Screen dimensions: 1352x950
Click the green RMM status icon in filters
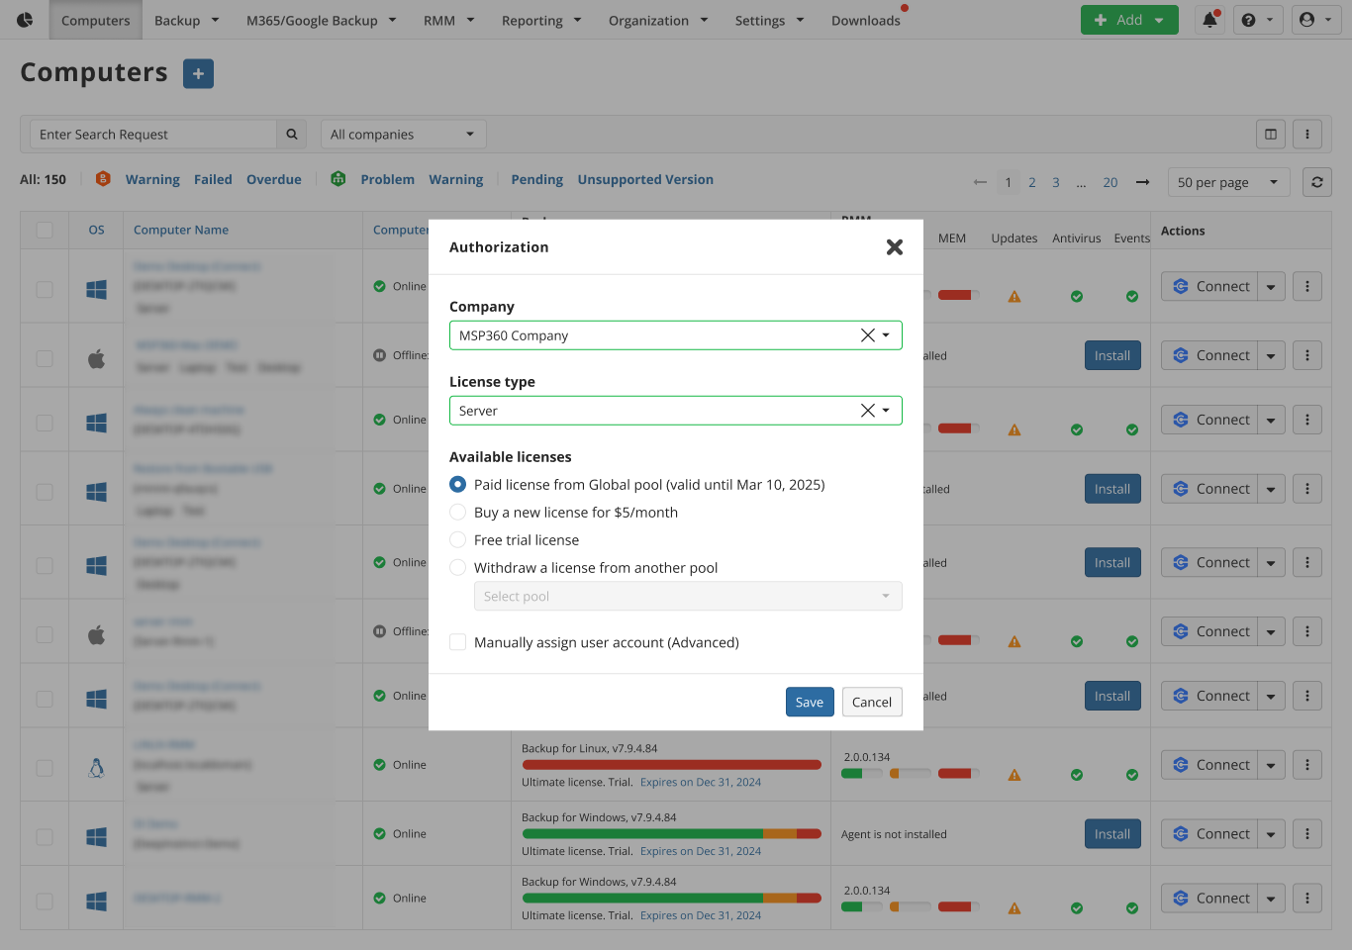(338, 179)
